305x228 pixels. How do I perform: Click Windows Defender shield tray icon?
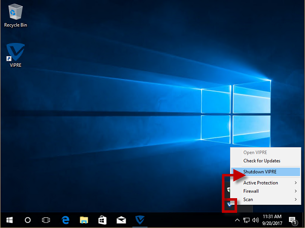[228, 190]
